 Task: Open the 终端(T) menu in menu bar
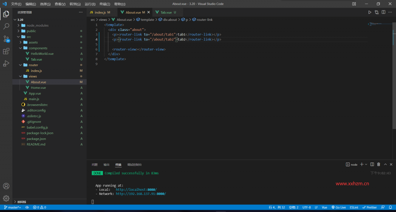click(105, 4)
